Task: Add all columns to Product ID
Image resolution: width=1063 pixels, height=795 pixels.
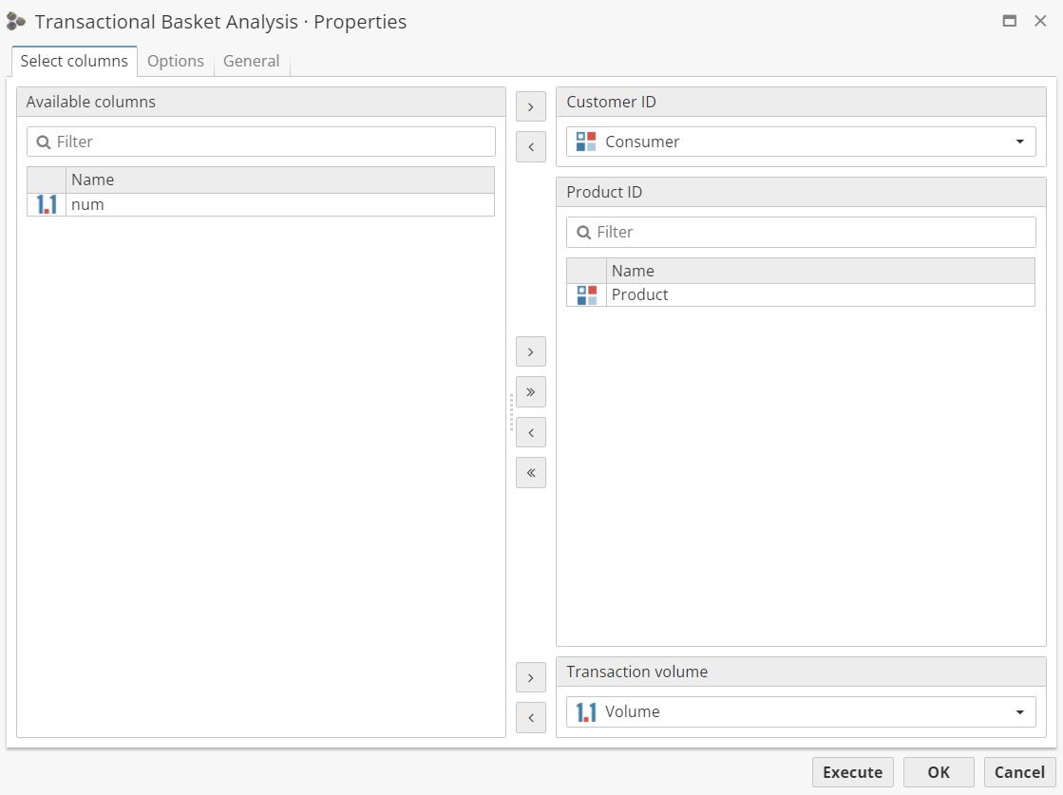Action: coord(530,391)
